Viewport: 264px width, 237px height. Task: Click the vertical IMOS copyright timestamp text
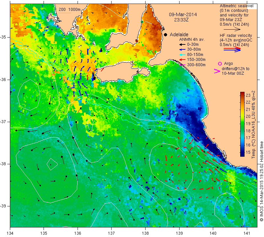(261, 181)
